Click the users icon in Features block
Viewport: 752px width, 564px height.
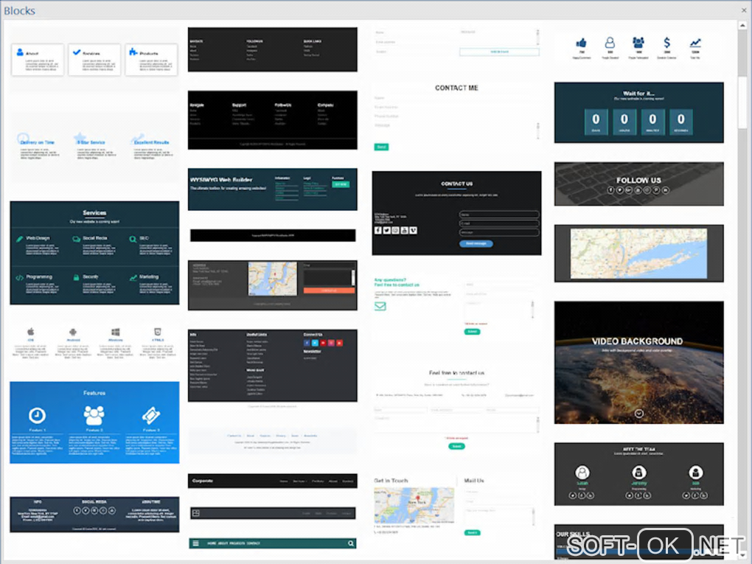pos(94,415)
